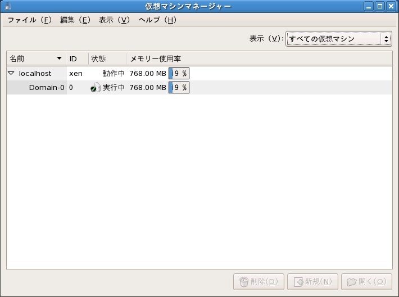The image size is (399, 297).
Task: Click the Domain-0 memory usage bar
Action: point(179,87)
